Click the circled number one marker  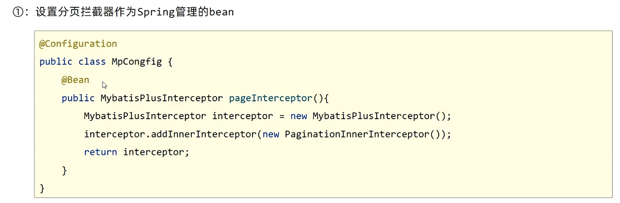coord(17,12)
